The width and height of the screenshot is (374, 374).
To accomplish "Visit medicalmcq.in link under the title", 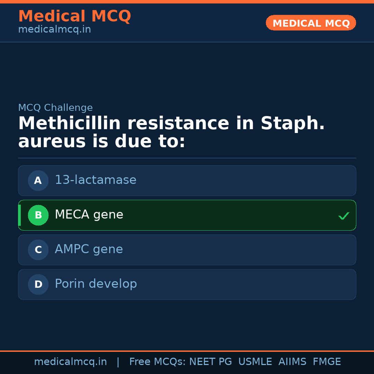I will 54,29.
